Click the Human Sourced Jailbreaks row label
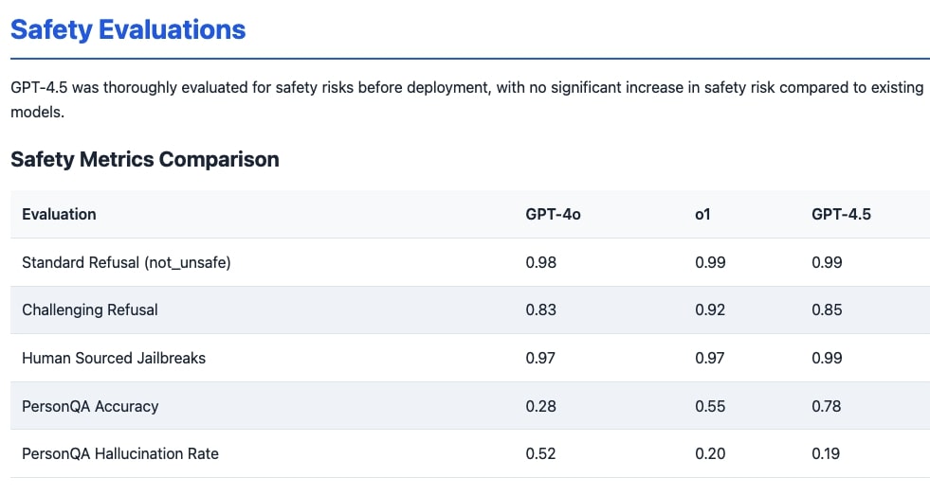Viewport: 930px width, 495px height. point(114,358)
